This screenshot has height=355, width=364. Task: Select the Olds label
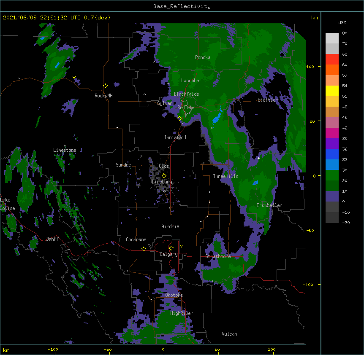click(164, 166)
